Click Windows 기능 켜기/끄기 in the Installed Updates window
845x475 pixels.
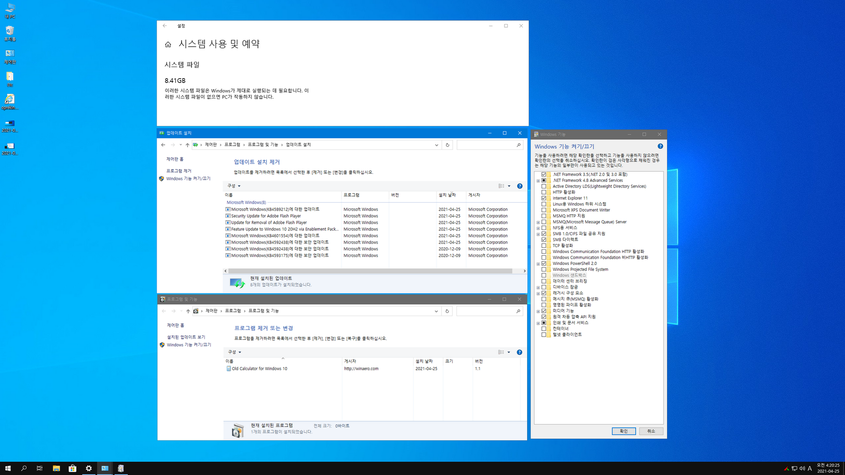tap(188, 179)
